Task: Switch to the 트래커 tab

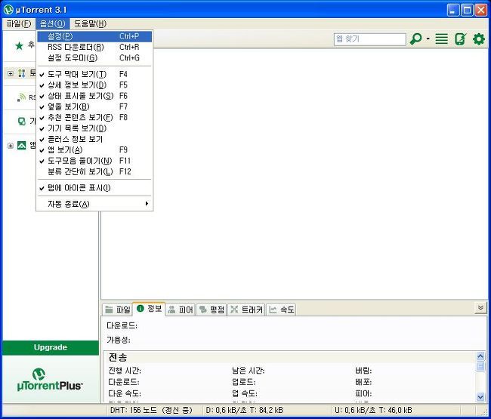Action: click(246, 310)
